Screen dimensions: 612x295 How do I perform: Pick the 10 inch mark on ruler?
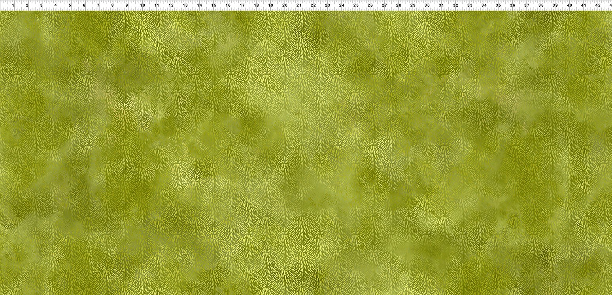(x=142, y=6)
